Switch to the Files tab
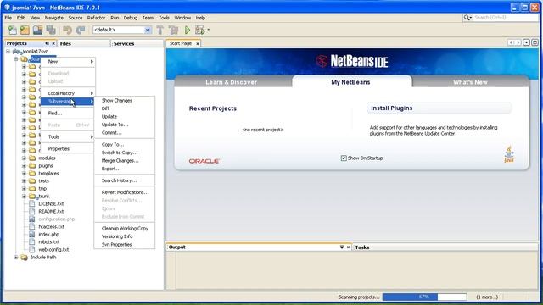This screenshot has width=543, height=305. (65, 43)
